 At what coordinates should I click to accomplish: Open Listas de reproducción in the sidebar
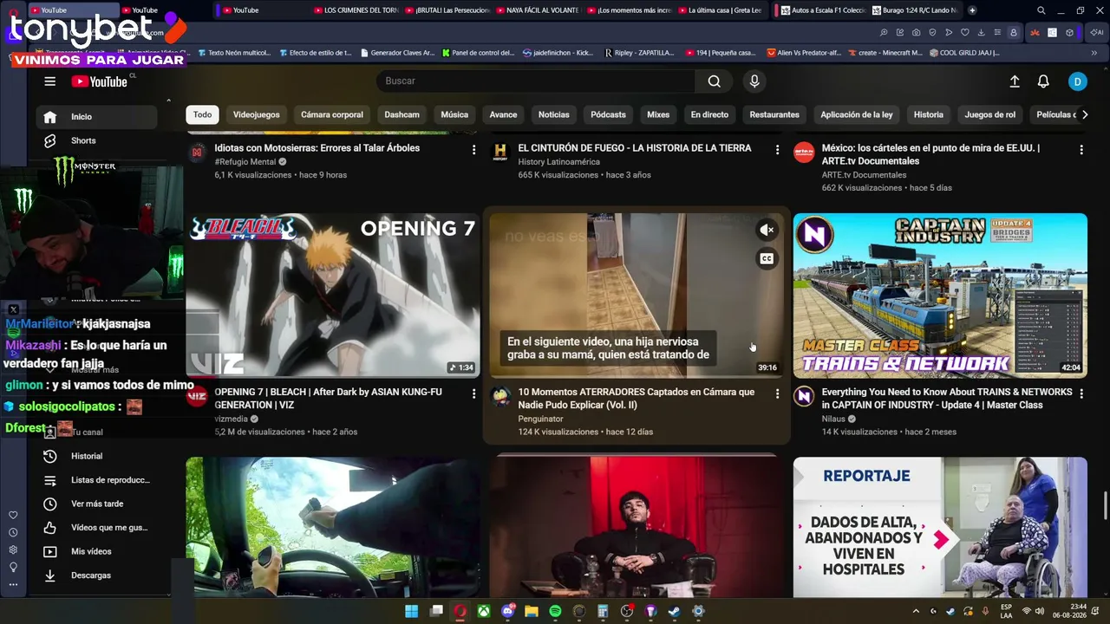(x=95, y=480)
